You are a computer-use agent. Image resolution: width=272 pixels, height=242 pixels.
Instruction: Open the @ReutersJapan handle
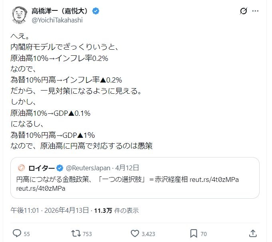[x=87, y=167]
